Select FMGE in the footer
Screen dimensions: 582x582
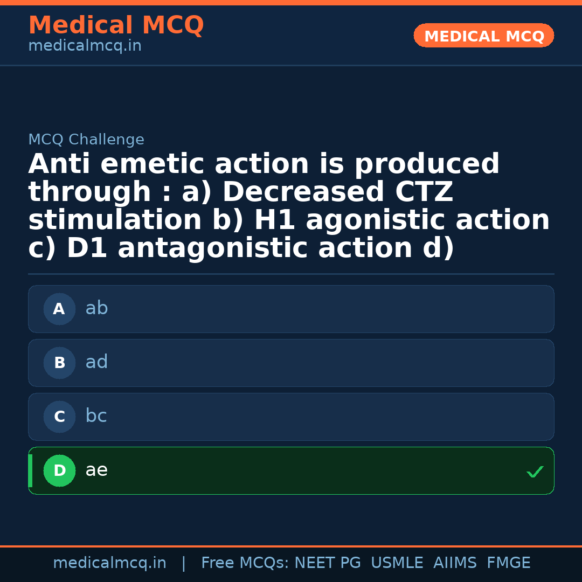pos(508,563)
